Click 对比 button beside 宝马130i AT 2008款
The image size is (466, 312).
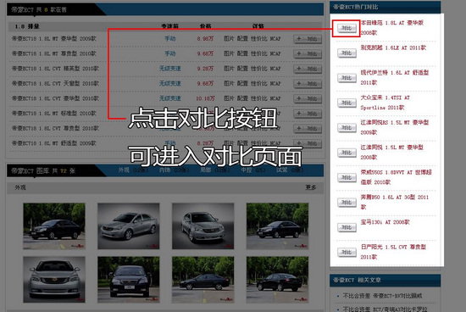coord(347,227)
